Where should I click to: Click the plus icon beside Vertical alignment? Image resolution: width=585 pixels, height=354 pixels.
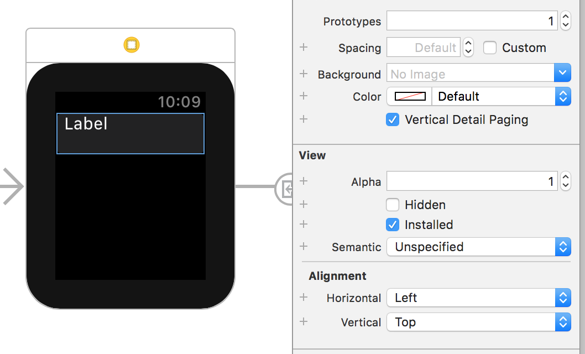[303, 322]
